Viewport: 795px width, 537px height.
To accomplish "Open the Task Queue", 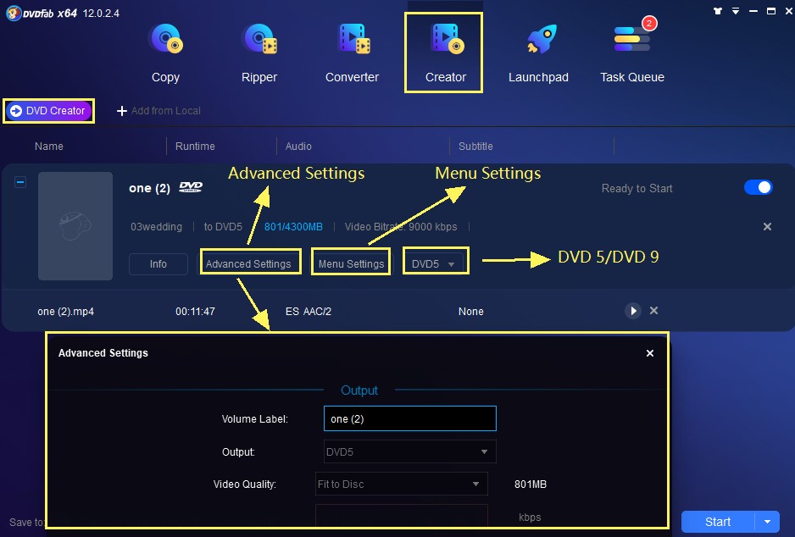I will coord(631,53).
